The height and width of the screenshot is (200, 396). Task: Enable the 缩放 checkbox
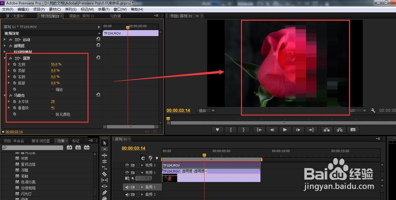(x=53, y=90)
